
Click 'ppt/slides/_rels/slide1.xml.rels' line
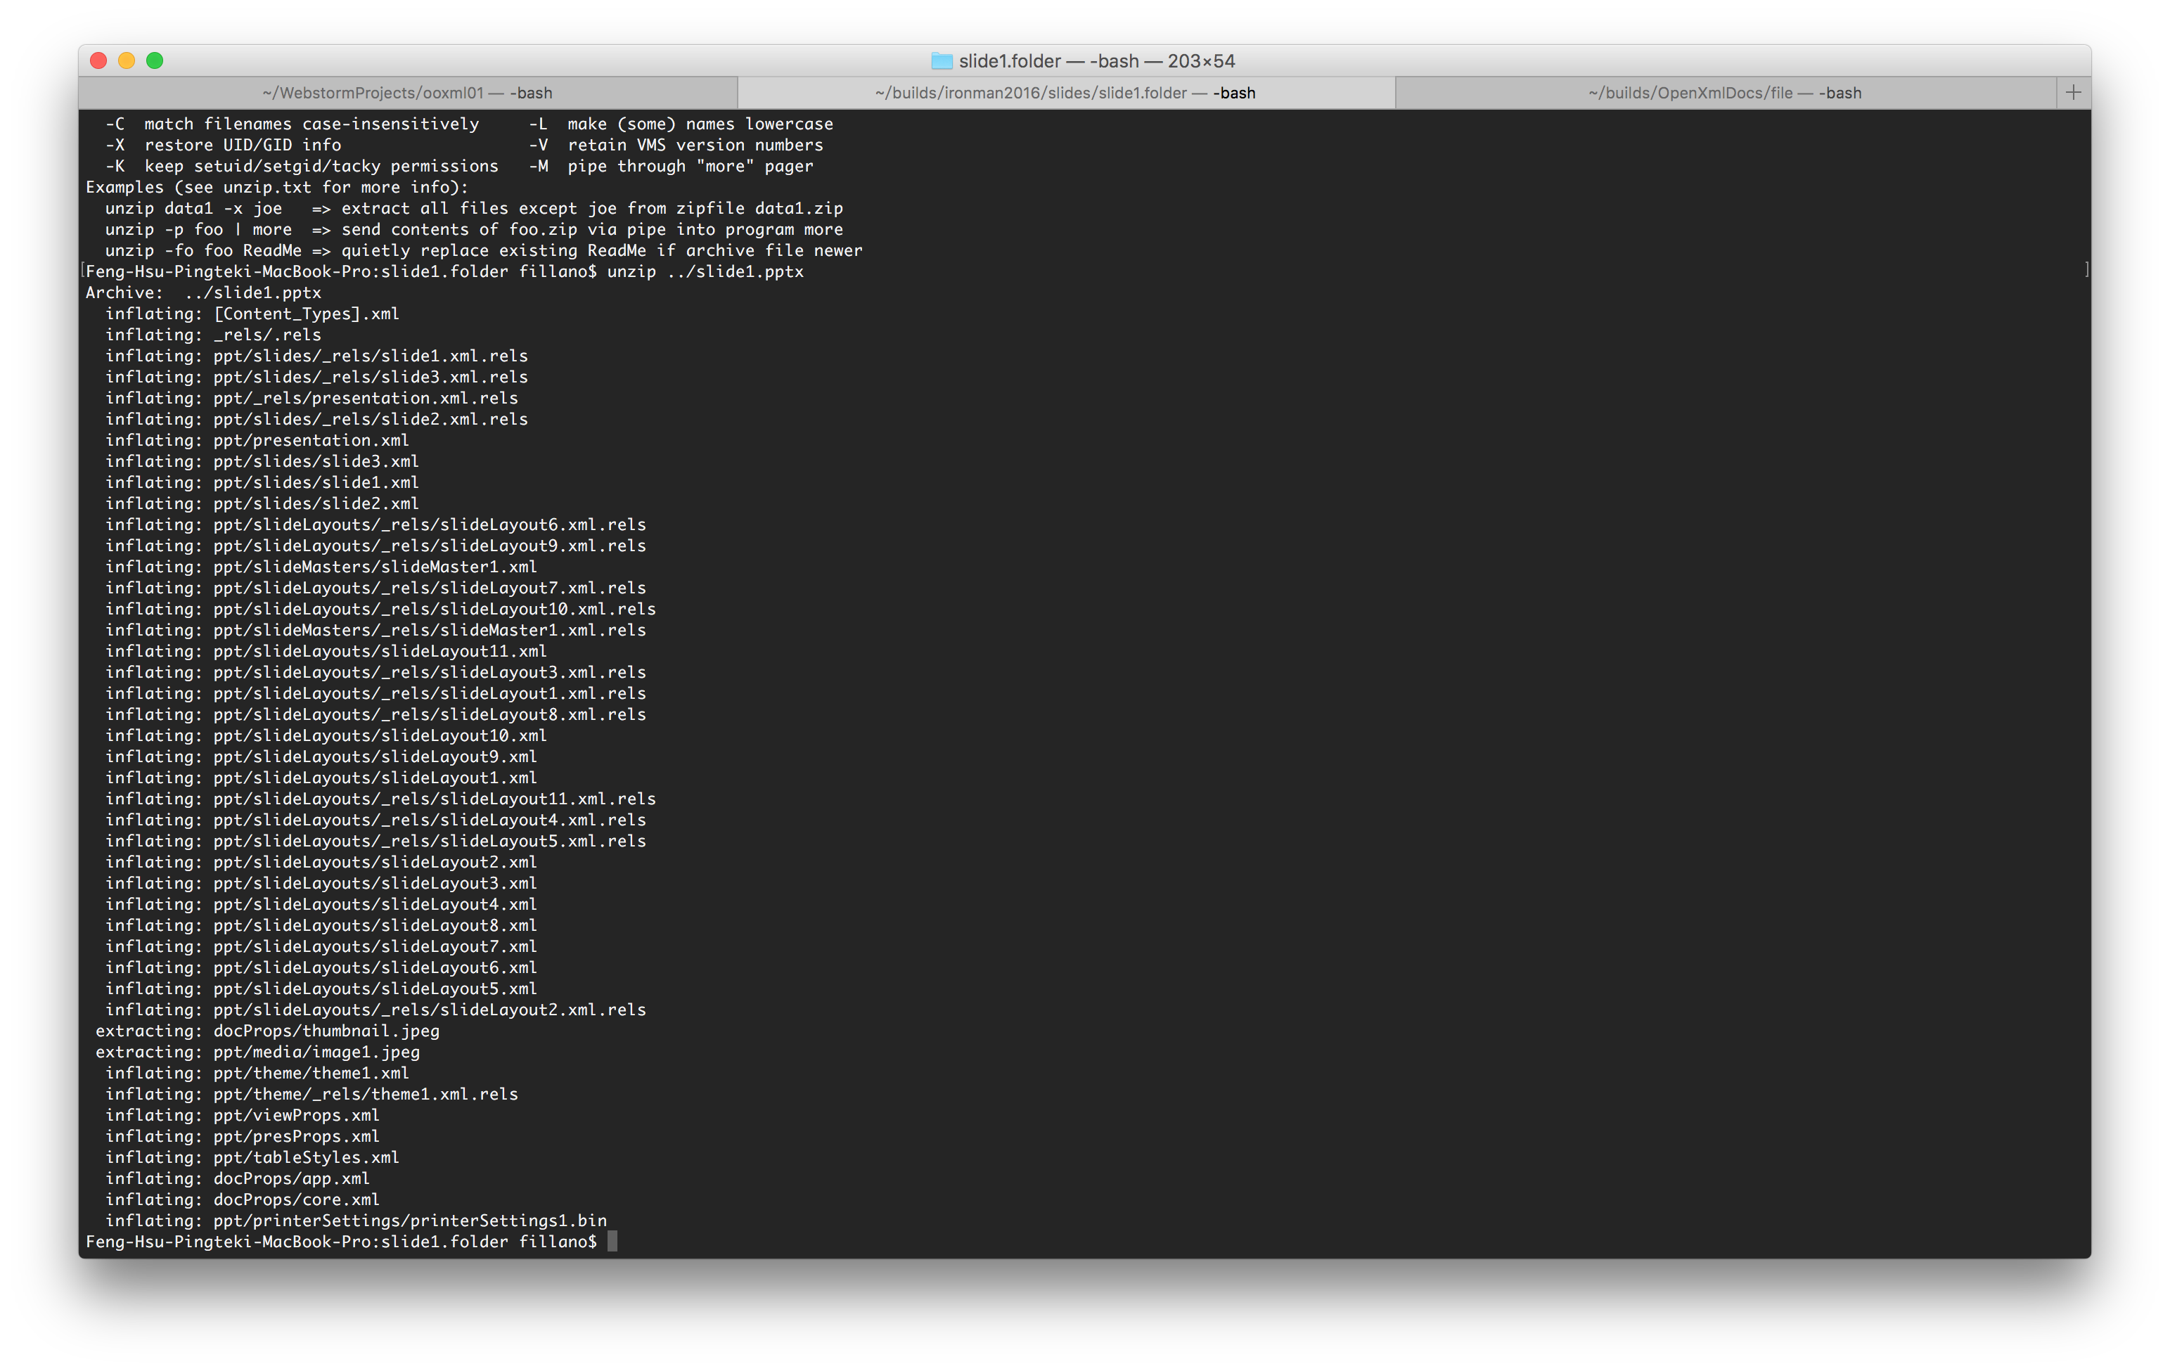pos(316,356)
